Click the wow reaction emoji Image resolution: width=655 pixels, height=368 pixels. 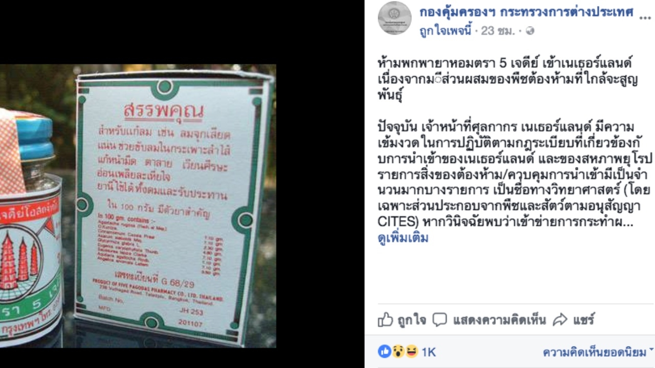398,352
